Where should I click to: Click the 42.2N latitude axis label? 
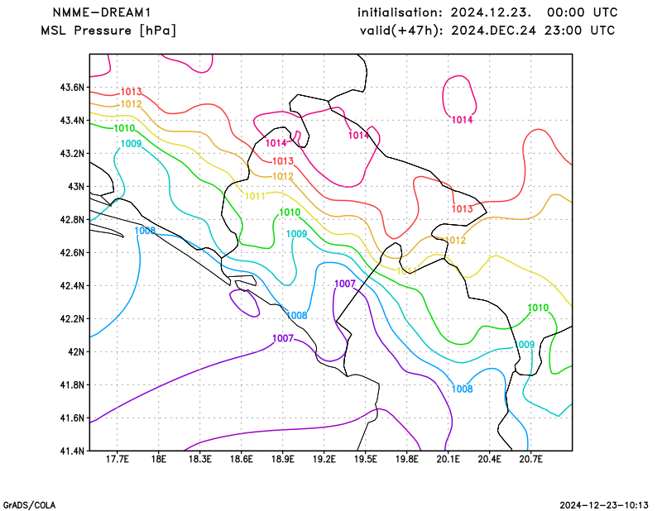tap(72, 319)
